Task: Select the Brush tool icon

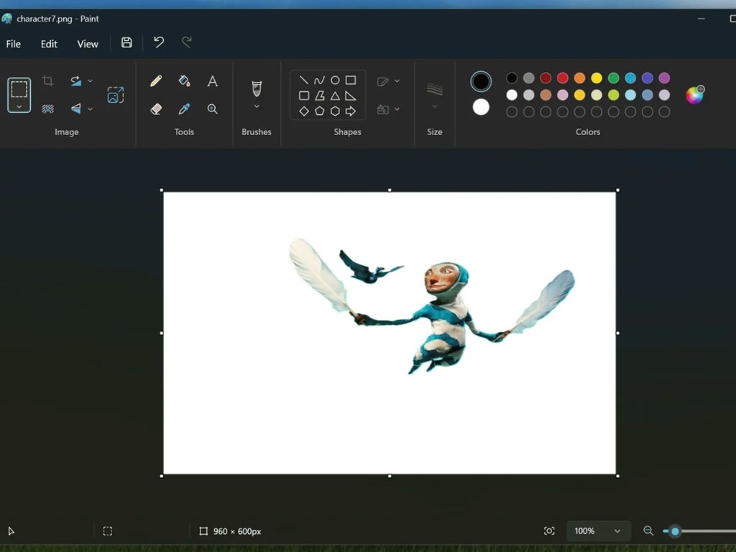Action: (257, 88)
